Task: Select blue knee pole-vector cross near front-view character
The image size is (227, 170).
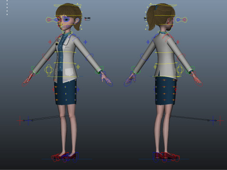Action: [28, 121]
